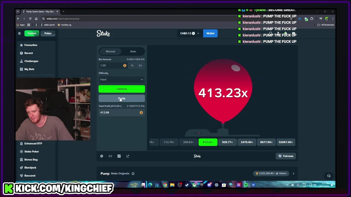Screen dimensions: 351x197
Task: Open the Wallet
Action: [x=210, y=33]
